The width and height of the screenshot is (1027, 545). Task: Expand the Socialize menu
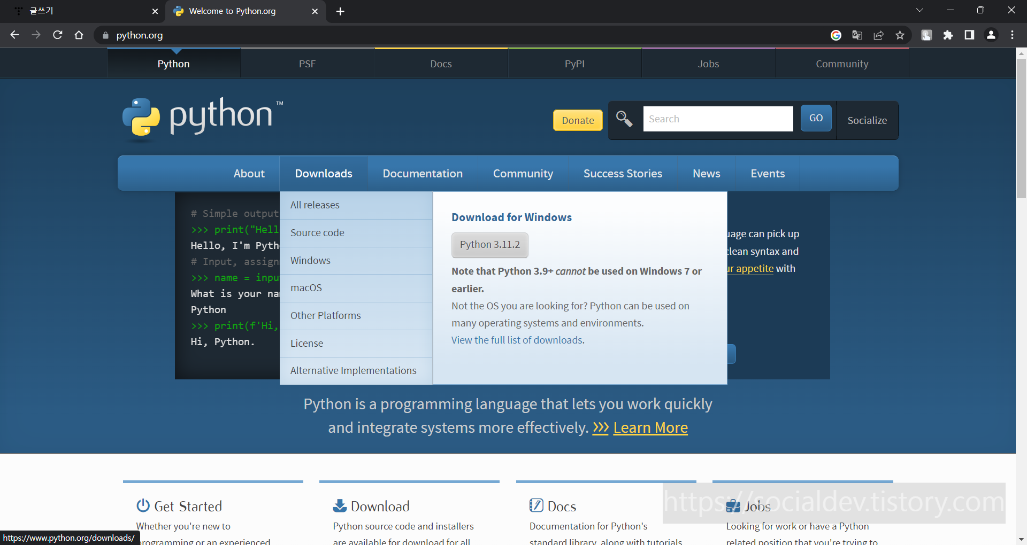pos(867,120)
